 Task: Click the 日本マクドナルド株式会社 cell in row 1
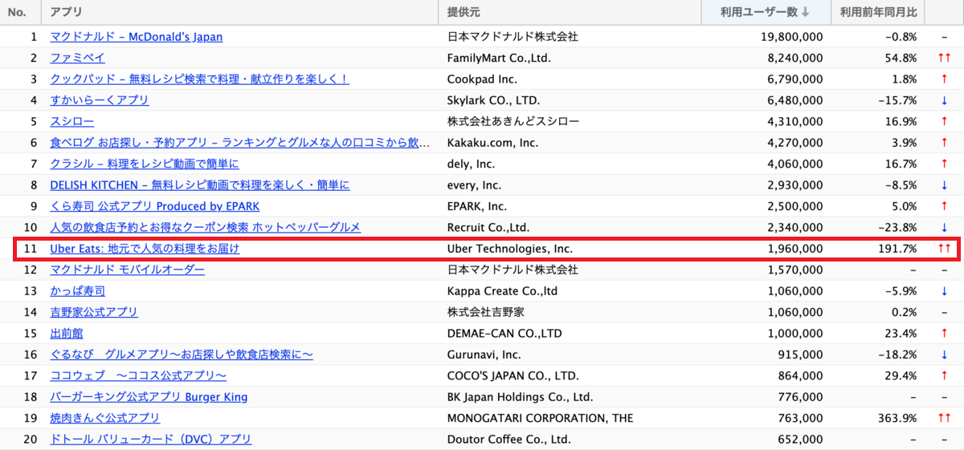[513, 37]
